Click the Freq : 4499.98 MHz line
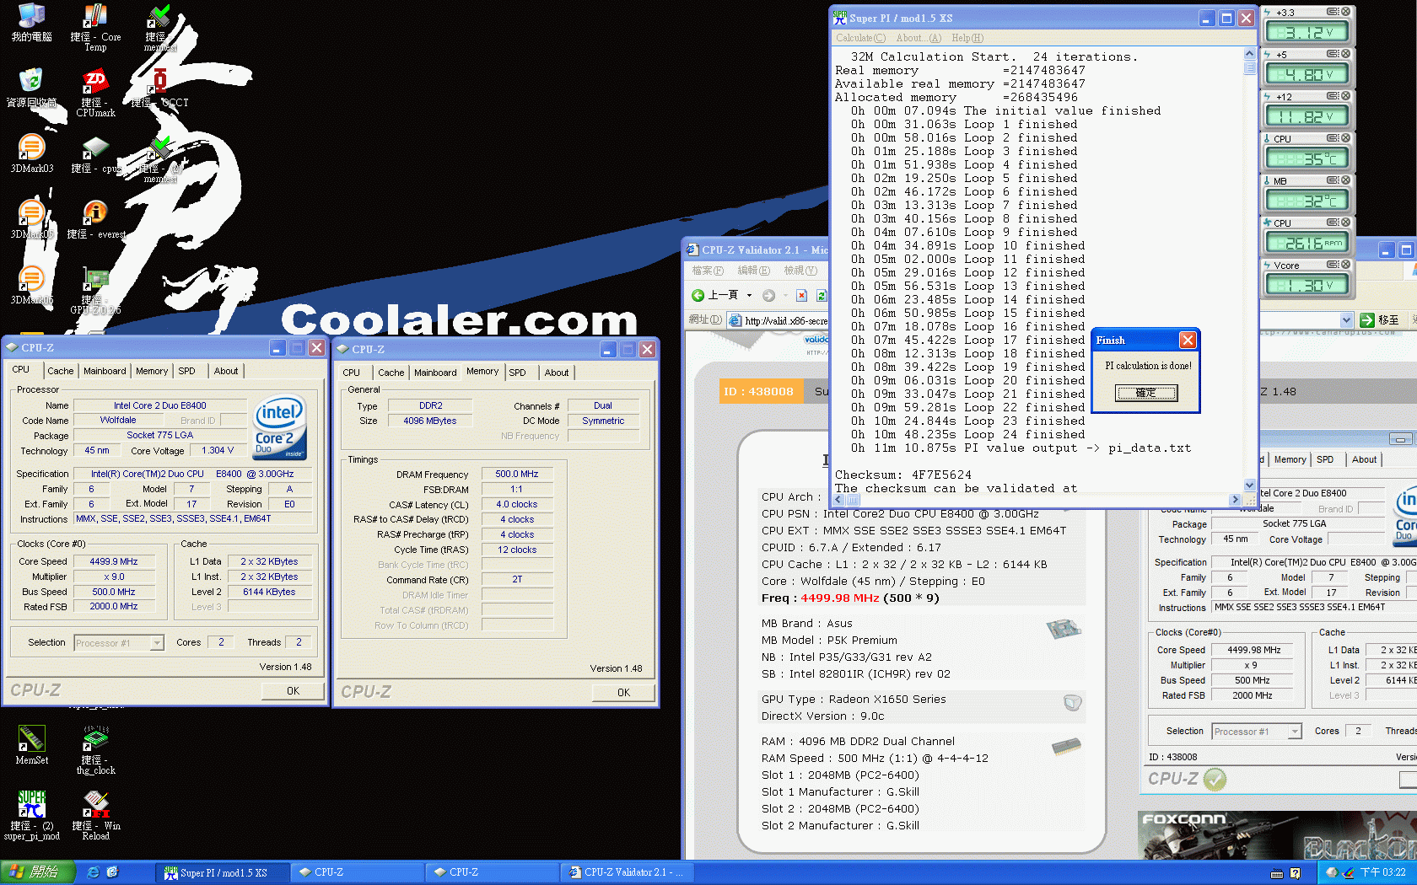The width and height of the screenshot is (1417, 885). [x=850, y=598]
